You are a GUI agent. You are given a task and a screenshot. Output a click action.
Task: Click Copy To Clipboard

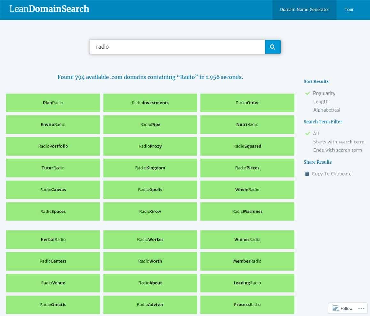coord(332,174)
